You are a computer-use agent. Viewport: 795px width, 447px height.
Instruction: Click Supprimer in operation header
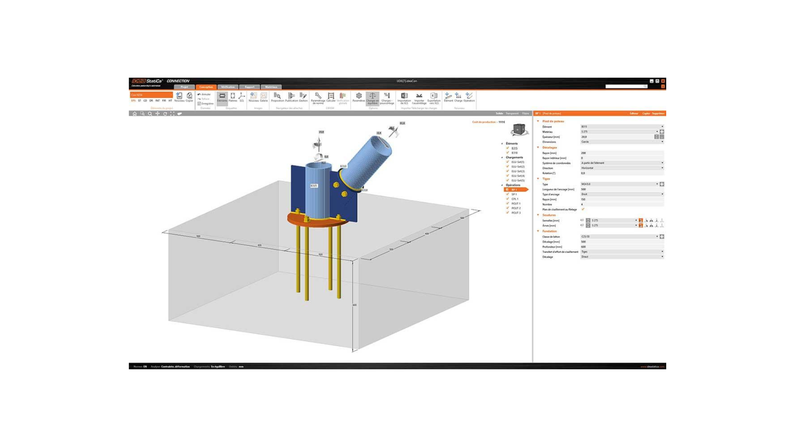point(658,113)
